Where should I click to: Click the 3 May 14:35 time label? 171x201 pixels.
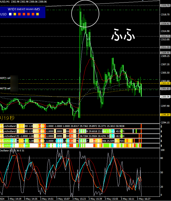click(x=31, y=199)
